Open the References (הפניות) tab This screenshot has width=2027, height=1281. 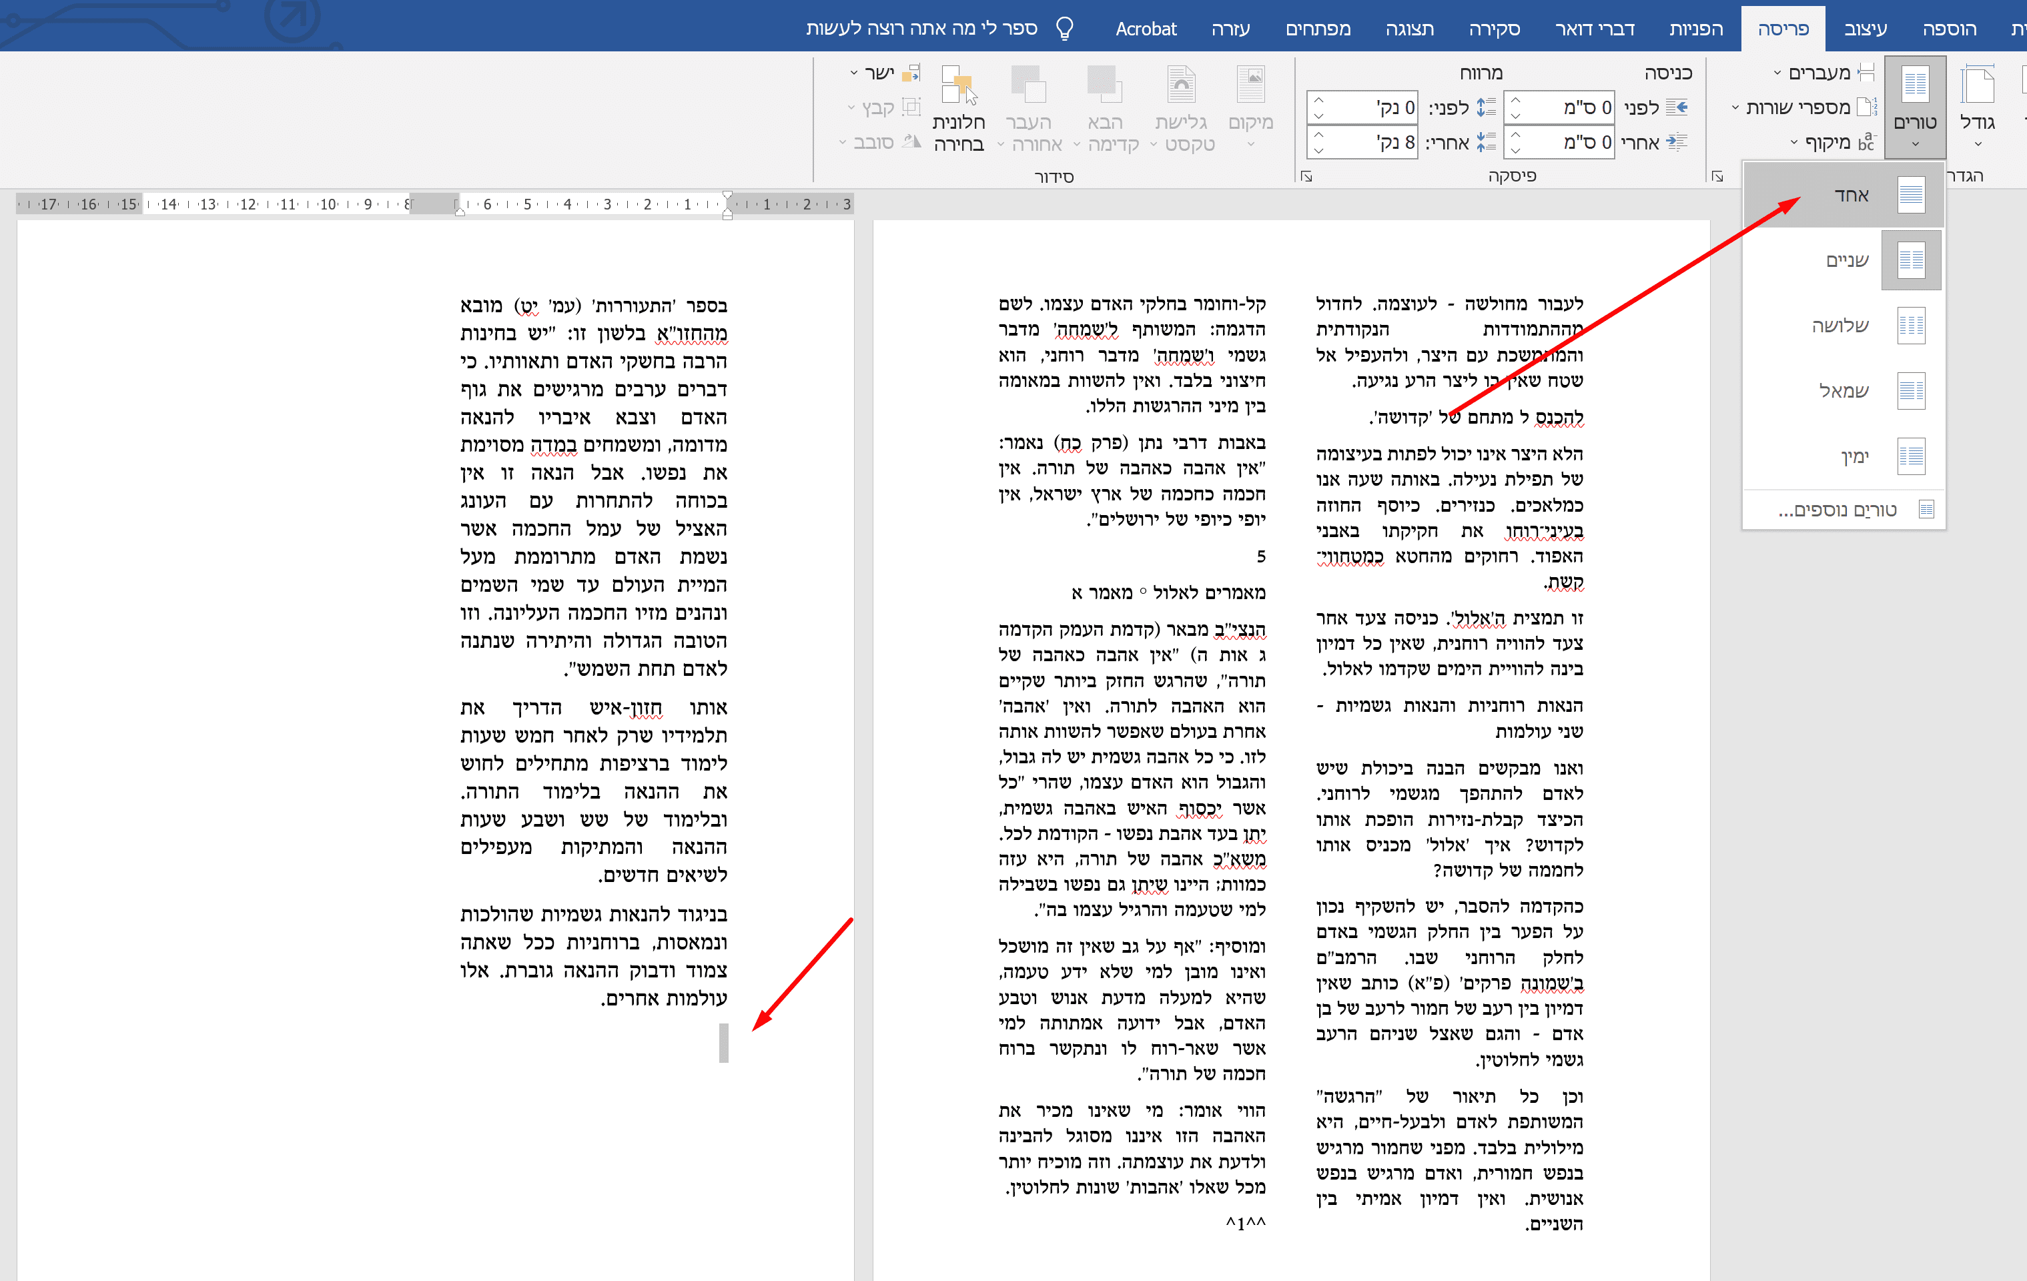point(1695,29)
